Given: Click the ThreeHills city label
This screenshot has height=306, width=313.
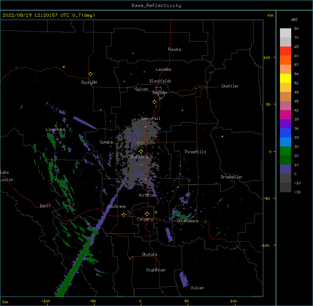Looking at the screenshot, I should pyautogui.click(x=195, y=152).
